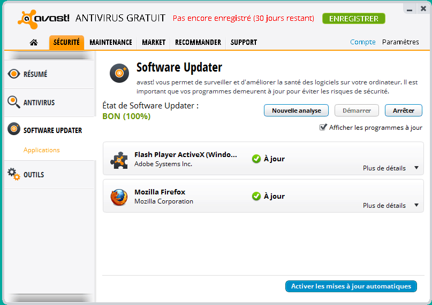Image resolution: width=432 pixels, height=305 pixels.
Task: Switch to the MAINTENANCE tab
Action: coord(111,42)
